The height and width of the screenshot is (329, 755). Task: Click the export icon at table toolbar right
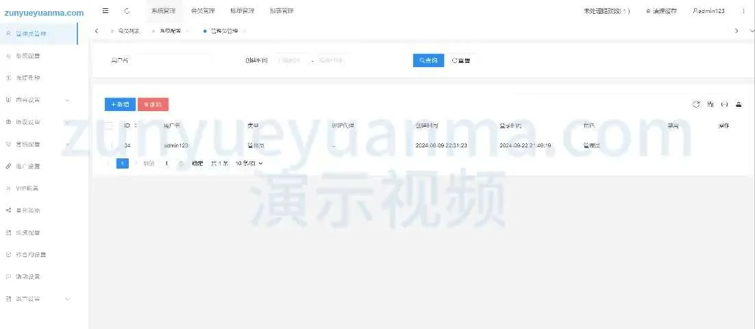739,104
